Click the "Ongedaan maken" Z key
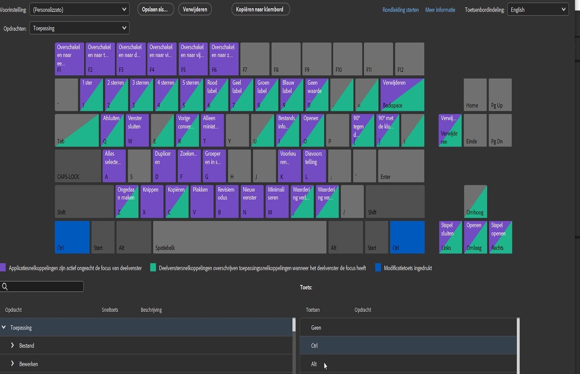Screen dimensions: 580x374 (x=126, y=201)
